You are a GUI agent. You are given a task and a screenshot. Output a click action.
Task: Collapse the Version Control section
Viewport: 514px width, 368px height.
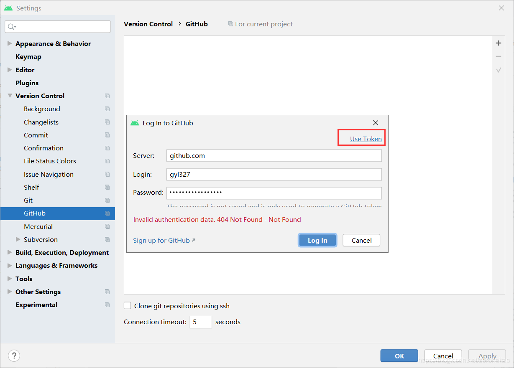coord(10,96)
